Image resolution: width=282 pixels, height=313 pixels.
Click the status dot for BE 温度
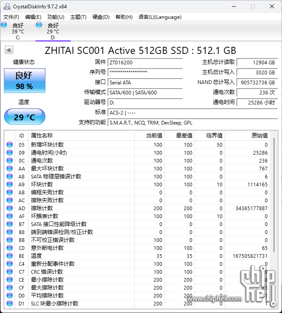coord(10,256)
